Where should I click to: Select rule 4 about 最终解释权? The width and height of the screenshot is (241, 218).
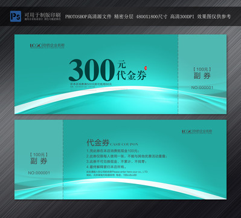coord(106,167)
